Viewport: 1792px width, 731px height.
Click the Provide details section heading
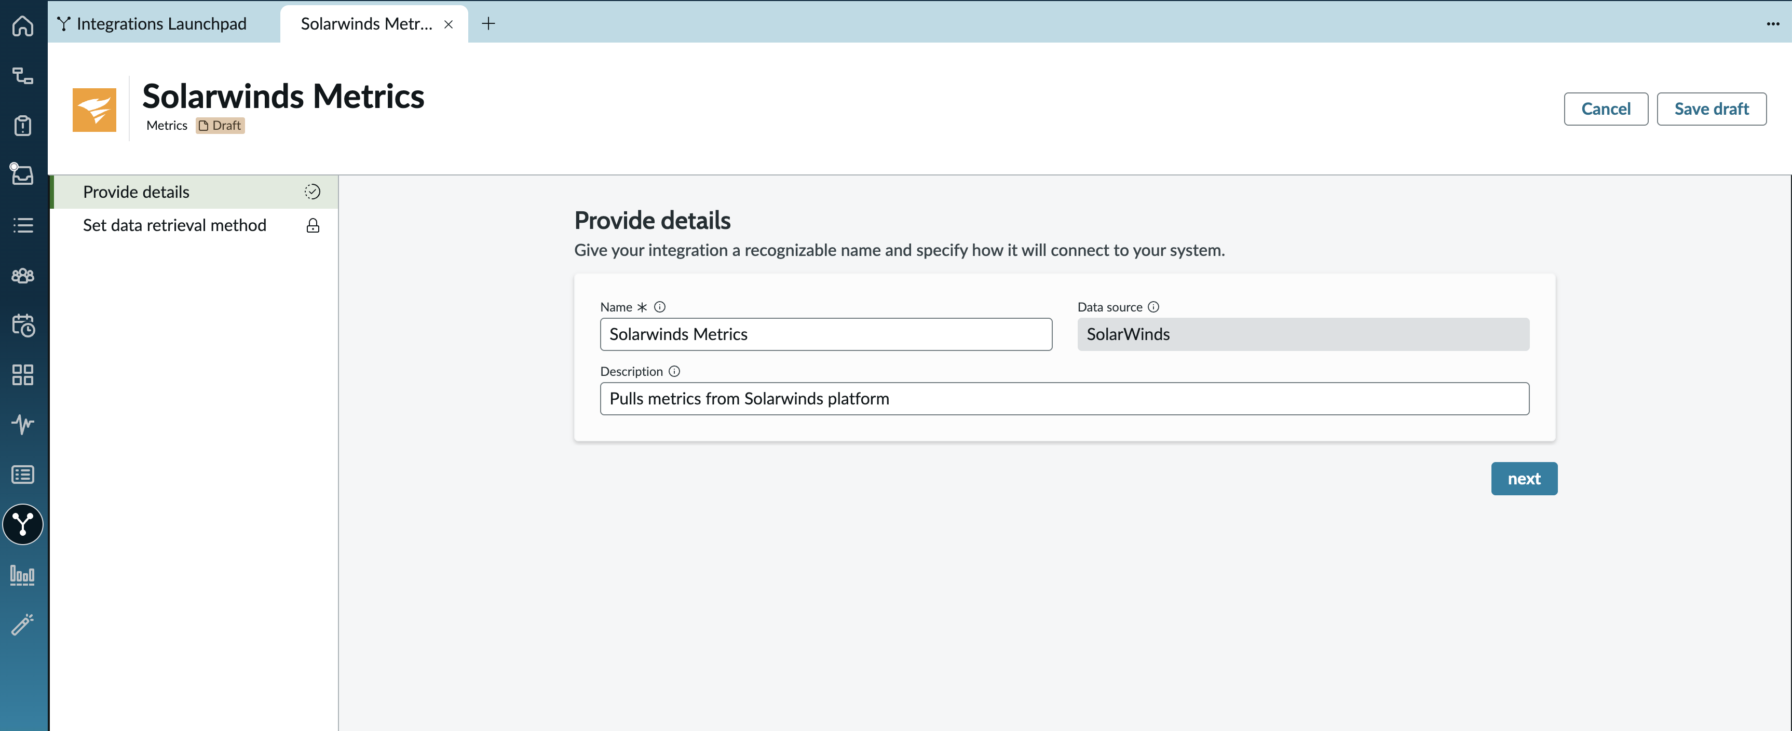click(x=653, y=221)
